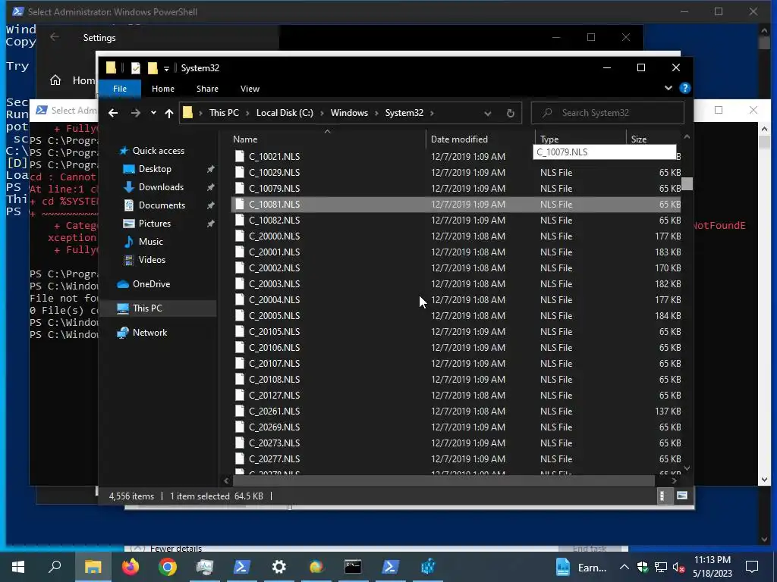This screenshot has width=777, height=582.
Task: Click the New Folder quick access toolbar icon
Action: pos(153,67)
